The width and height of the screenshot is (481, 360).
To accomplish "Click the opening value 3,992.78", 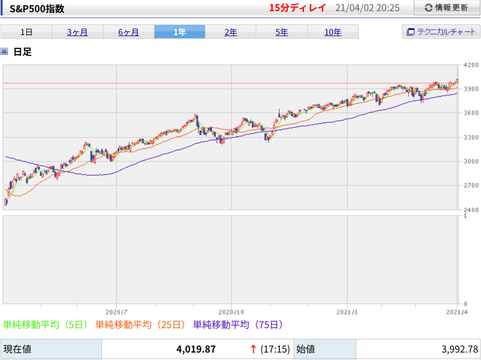I will click(x=460, y=349).
